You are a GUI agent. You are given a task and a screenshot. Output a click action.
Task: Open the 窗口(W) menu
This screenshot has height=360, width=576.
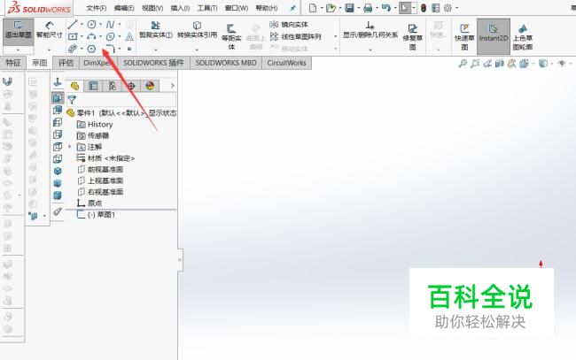(x=237, y=8)
